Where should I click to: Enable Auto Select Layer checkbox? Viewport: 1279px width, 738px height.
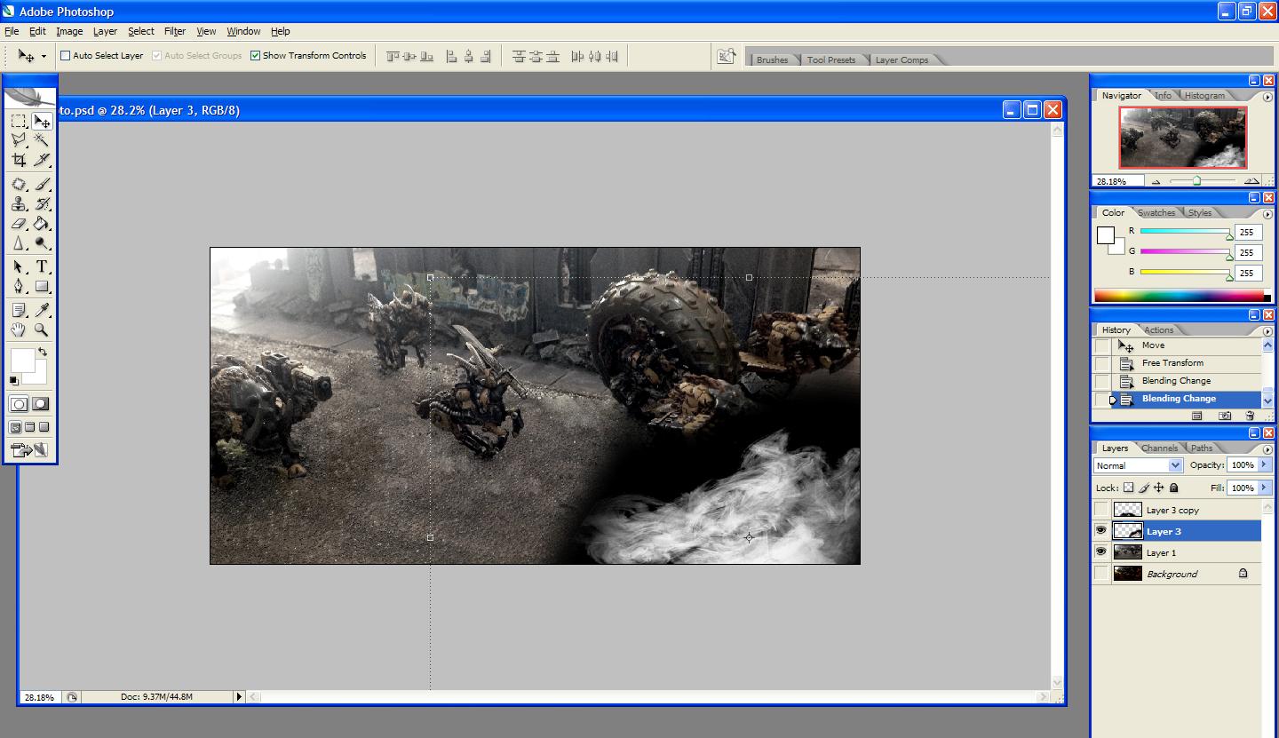coord(65,55)
